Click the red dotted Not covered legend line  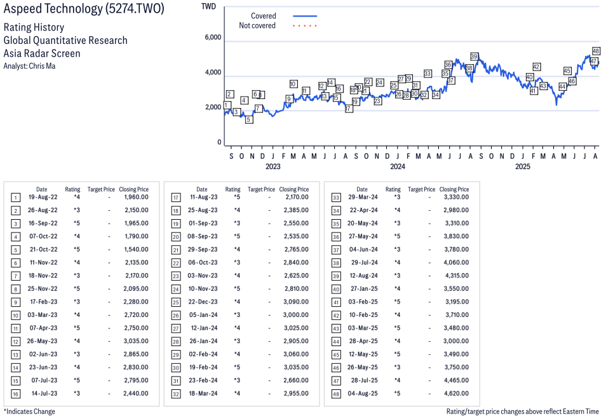pyautogui.click(x=305, y=26)
